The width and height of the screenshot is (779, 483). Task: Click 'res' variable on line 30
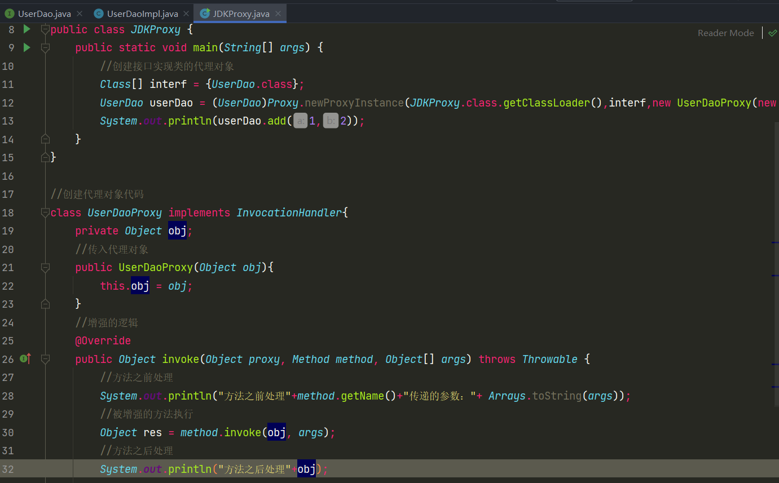[152, 432]
